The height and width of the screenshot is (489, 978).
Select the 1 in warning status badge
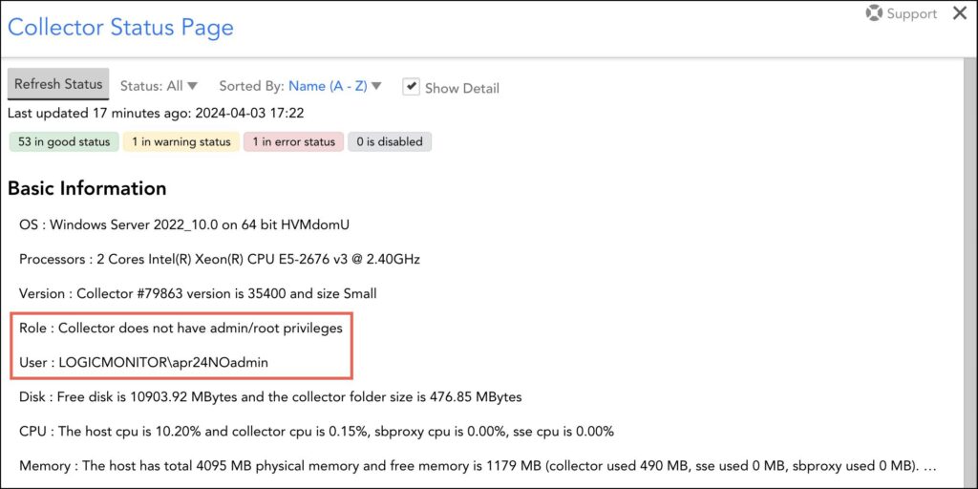pos(181,141)
